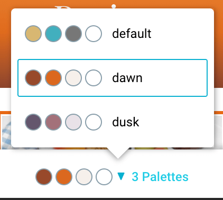Image resolution: width=223 pixels, height=200 pixels.
Task: Click the 3 Palettes link
Action: [x=160, y=177]
